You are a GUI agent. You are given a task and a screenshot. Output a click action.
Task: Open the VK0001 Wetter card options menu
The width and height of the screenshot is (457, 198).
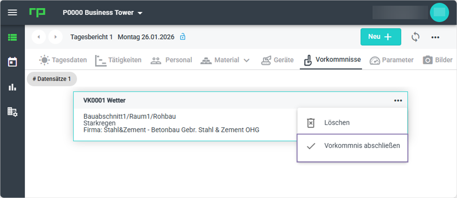click(x=398, y=101)
